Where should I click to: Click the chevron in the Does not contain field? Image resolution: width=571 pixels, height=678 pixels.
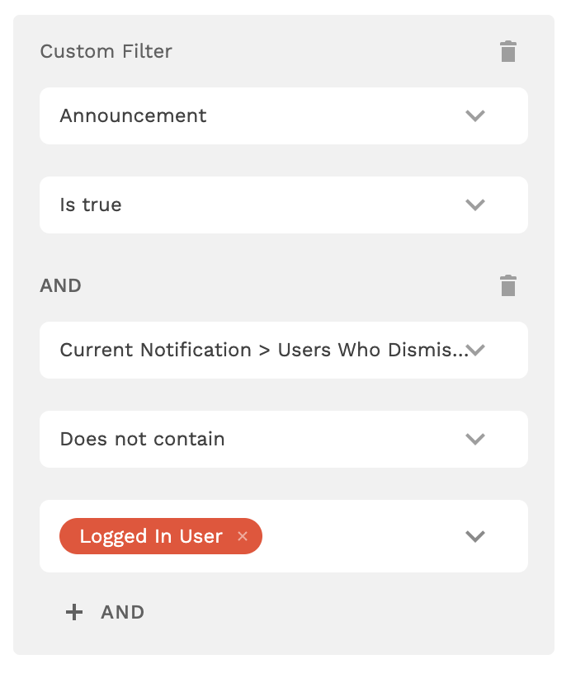pyautogui.click(x=474, y=440)
